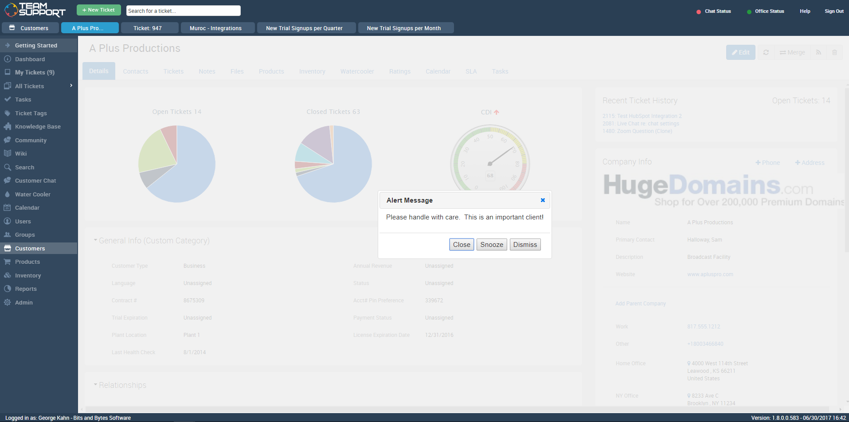Click the horizontal scrollbar at bottom
Image resolution: width=849 pixels, height=422 pixels.
pos(457,409)
